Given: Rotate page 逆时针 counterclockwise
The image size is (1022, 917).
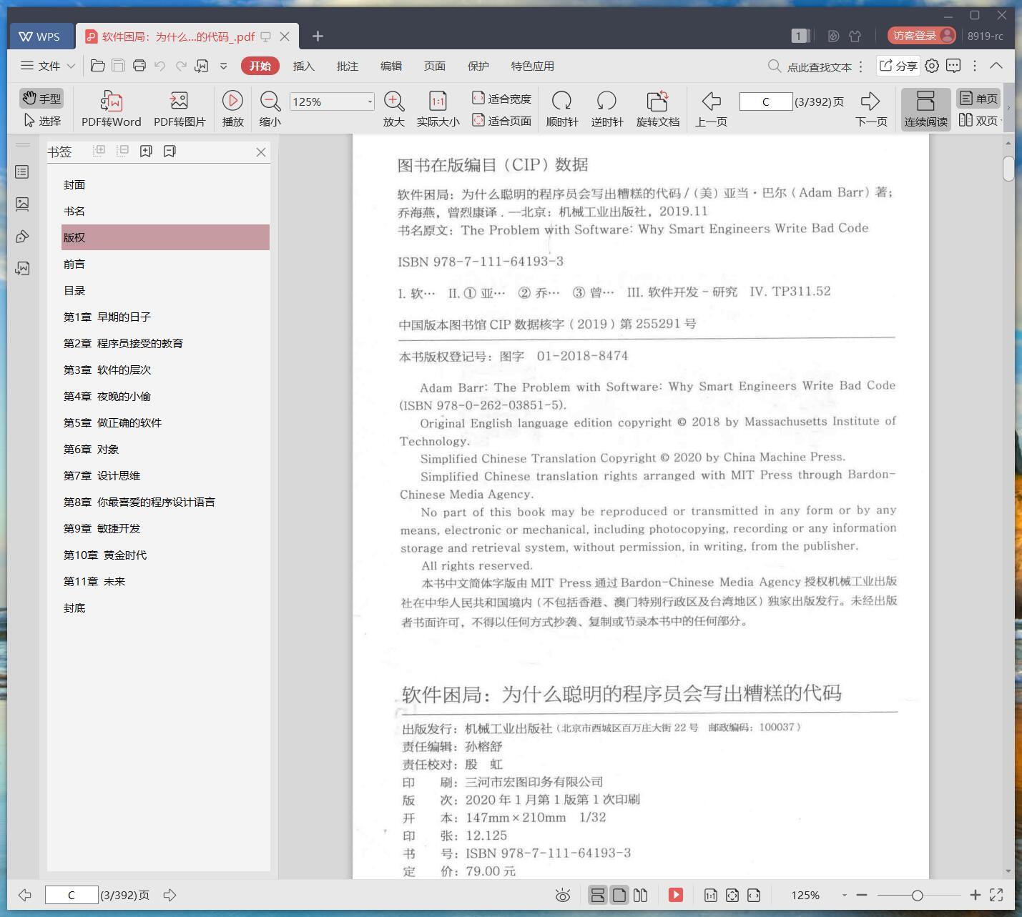Looking at the screenshot, I should click(x=606, y=109).
